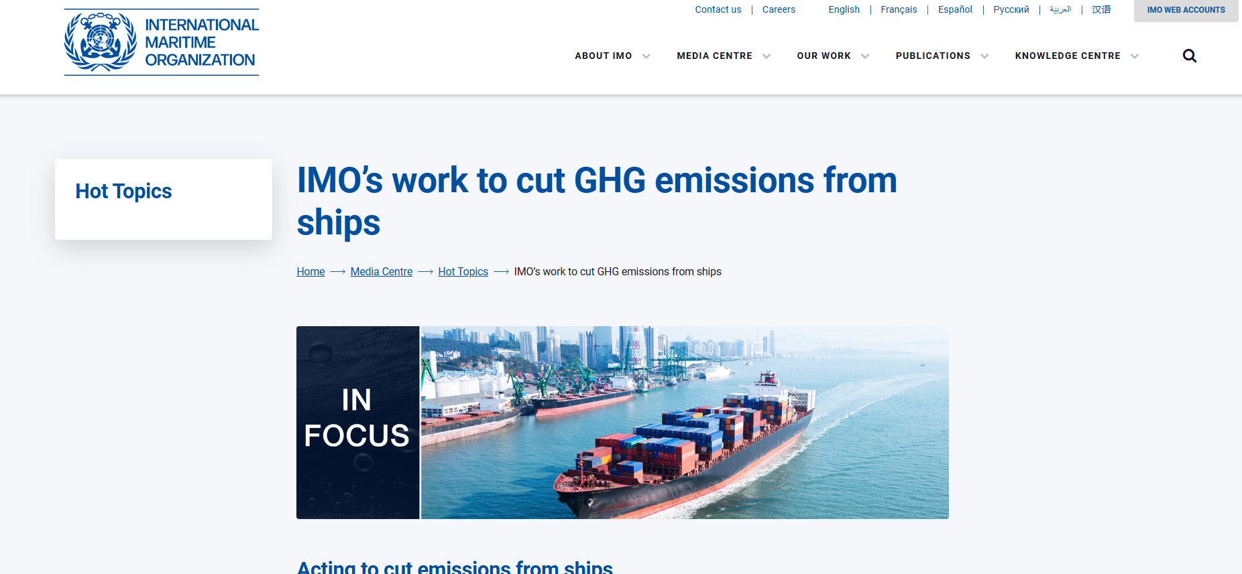The width and height of the screenshot is (1242, 574).
Task: Switch language to Русский
Action: pos(1011,9)
